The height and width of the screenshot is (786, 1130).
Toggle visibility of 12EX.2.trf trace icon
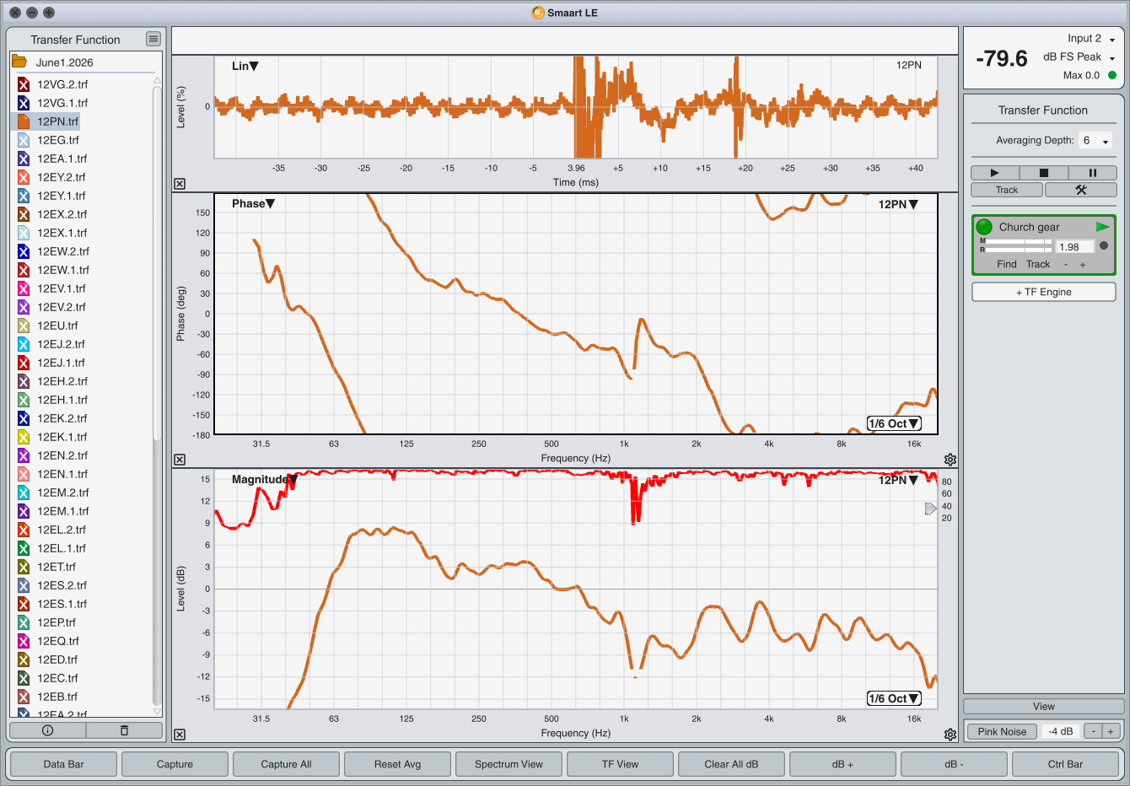click(x=24, y=214)
